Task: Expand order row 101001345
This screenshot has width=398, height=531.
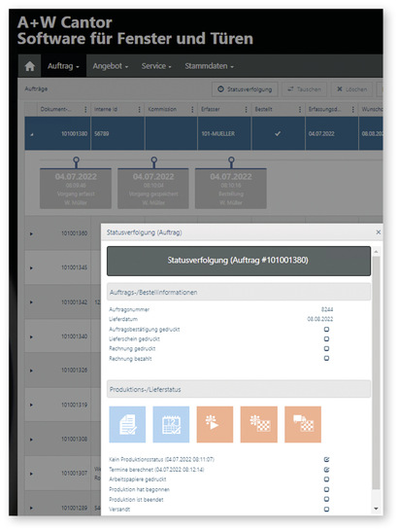Action: click(x=31, y=267)
